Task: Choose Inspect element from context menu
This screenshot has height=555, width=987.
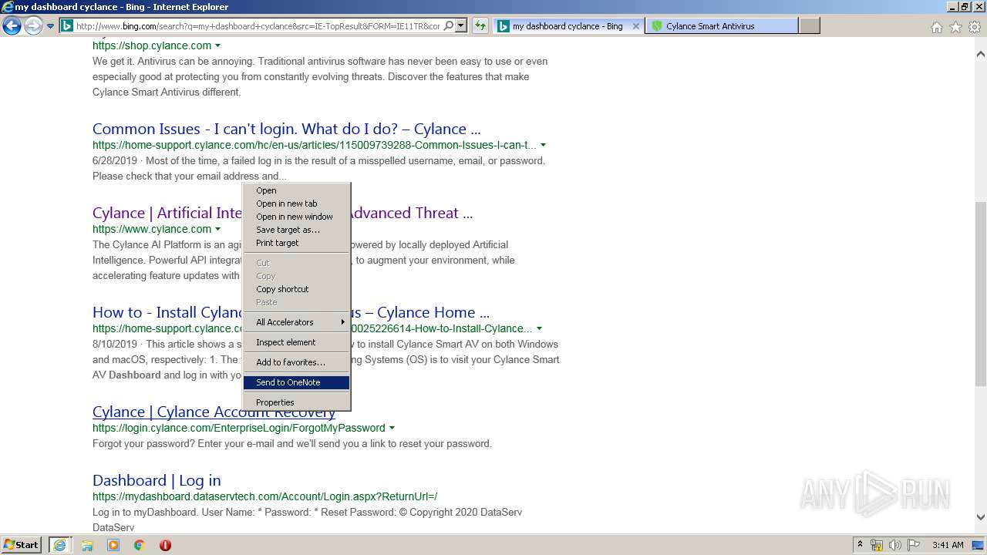Action: pyautogui.click(x=296, y=342)
